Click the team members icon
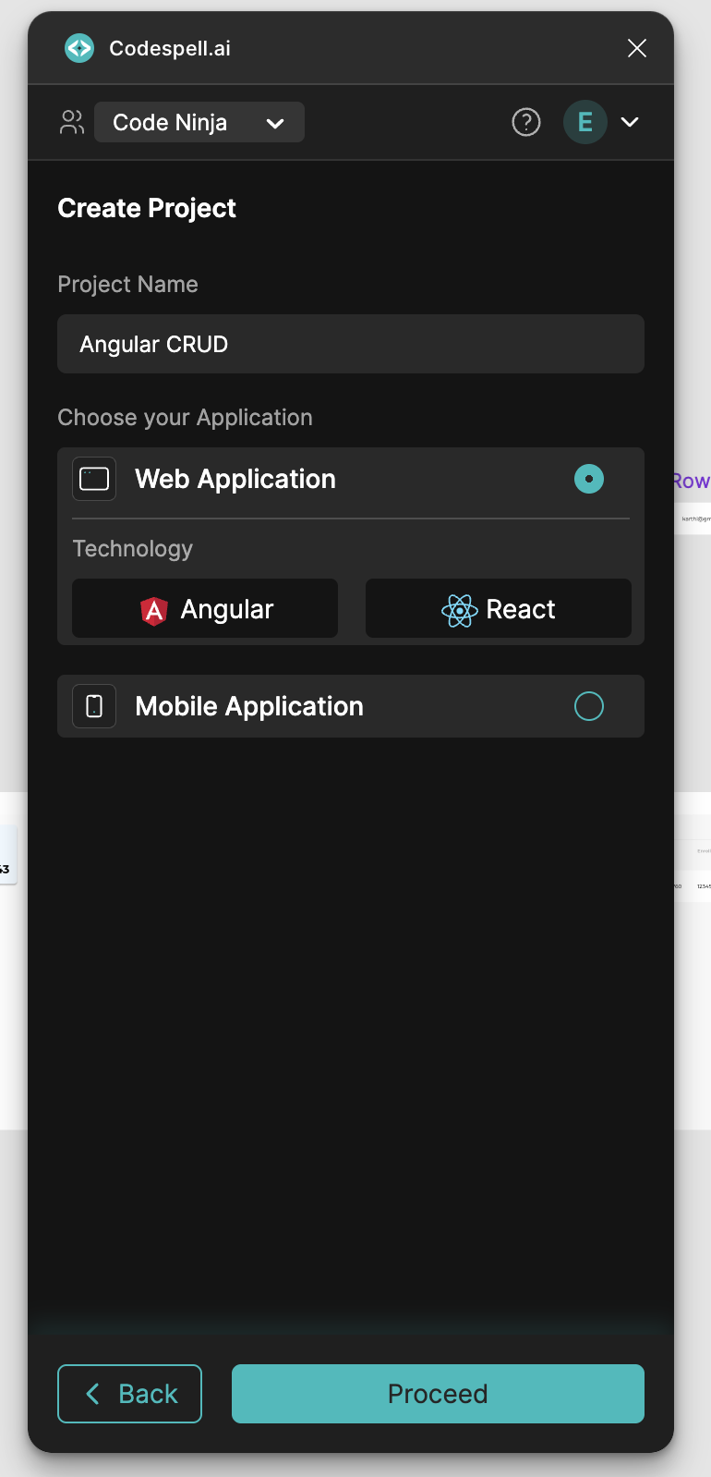Screen dimensions: 711x1477 coord(72,122)
